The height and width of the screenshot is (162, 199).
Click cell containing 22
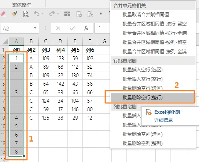[60, 75]
